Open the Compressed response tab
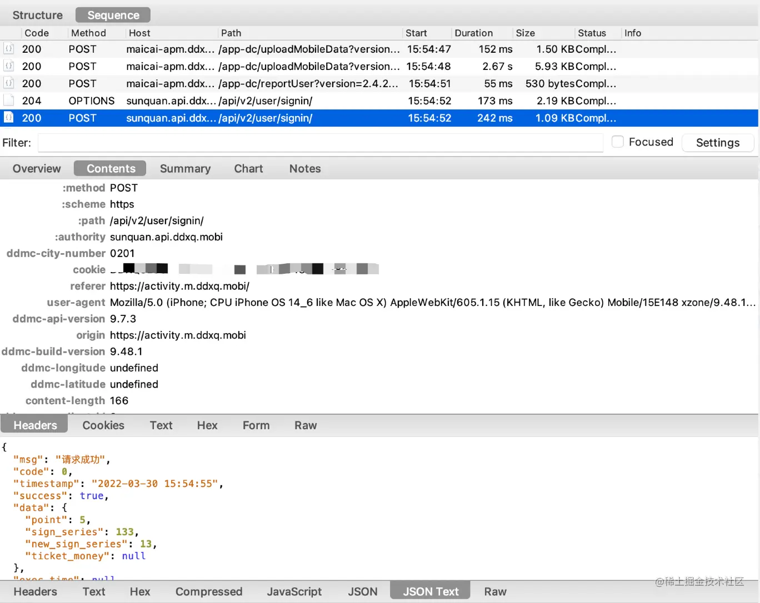Screen dimensions: 760x603 [209, 591]
